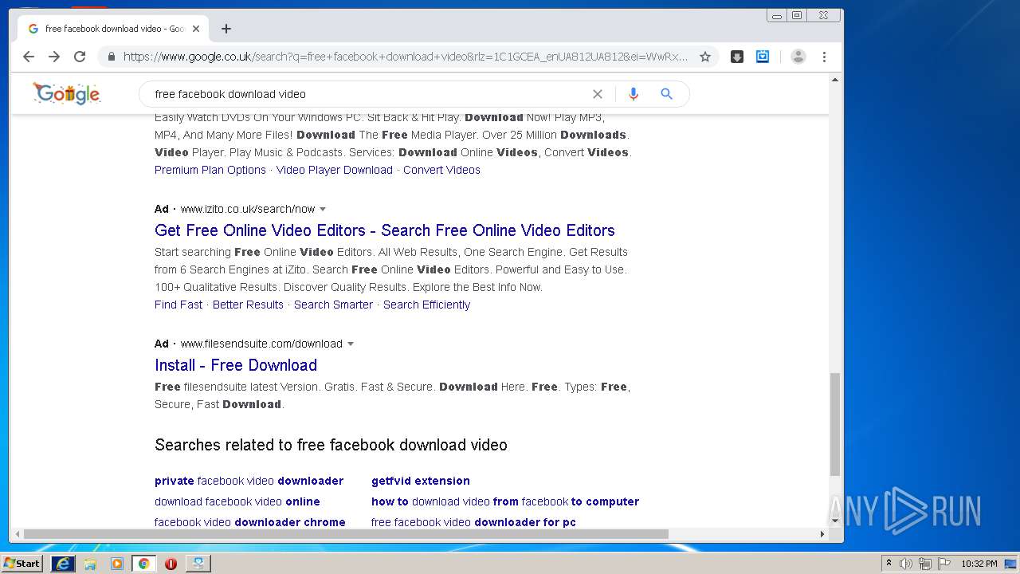The width and height of the screenshot is (1020, 574).
Task: Open the Get Free Online Video Editors result
Action: tap(385, 230)
